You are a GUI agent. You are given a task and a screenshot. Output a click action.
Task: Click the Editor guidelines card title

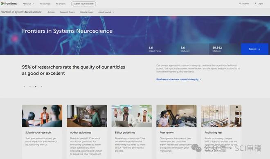pos(125,132)
